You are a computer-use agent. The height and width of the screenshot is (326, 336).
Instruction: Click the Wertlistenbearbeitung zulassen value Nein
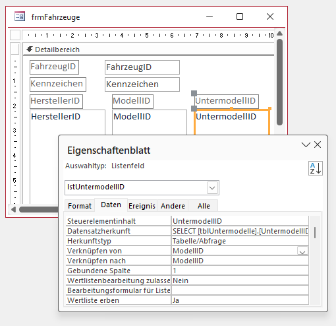coord(240,280)
